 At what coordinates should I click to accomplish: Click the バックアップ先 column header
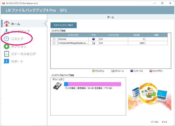tap(113, 35)
